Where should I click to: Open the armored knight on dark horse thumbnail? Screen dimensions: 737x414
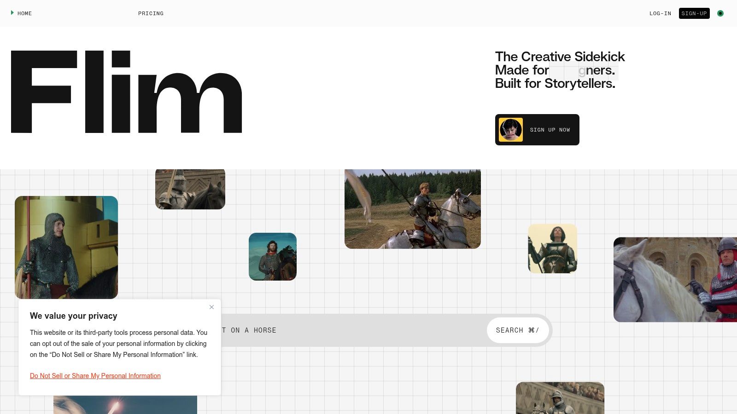190,189
